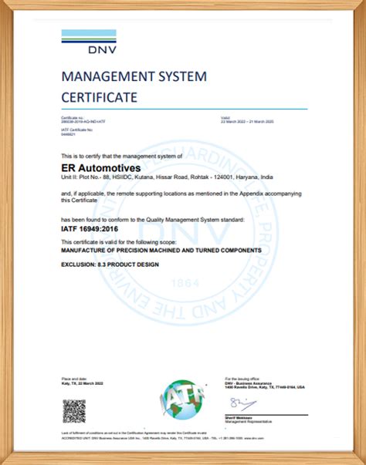Click 'This is to certify that' sentence
The image size is (366, 465).
pyautogui.click(x=122, y=156)
